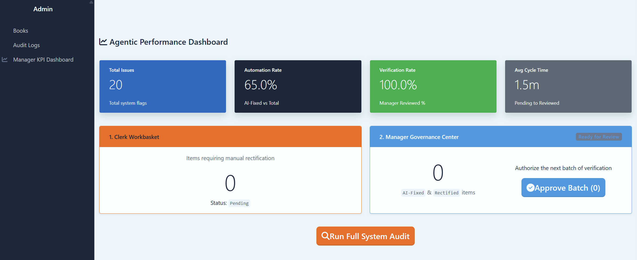Click the Agentic Performance Dashboard title
Viewport: 637px width, 260px height.
point(169,42)
